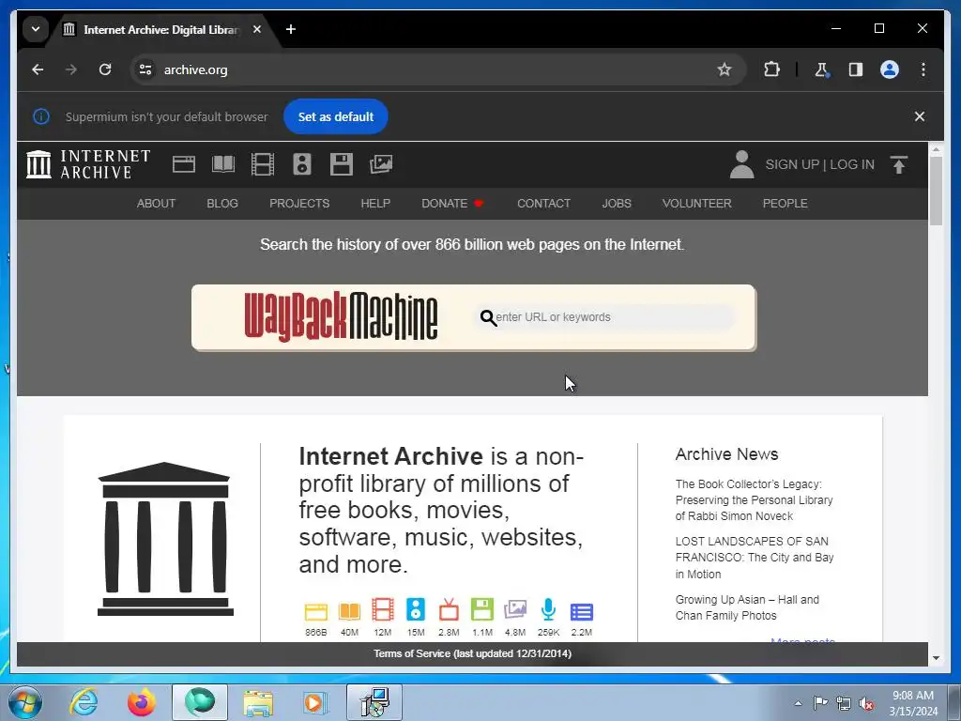961x721 pixels.
Task: Click Set as default button
Action: click(x=335, y=116)
